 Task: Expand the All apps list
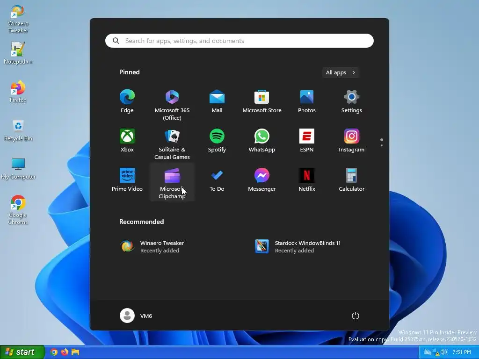[341, 72]
